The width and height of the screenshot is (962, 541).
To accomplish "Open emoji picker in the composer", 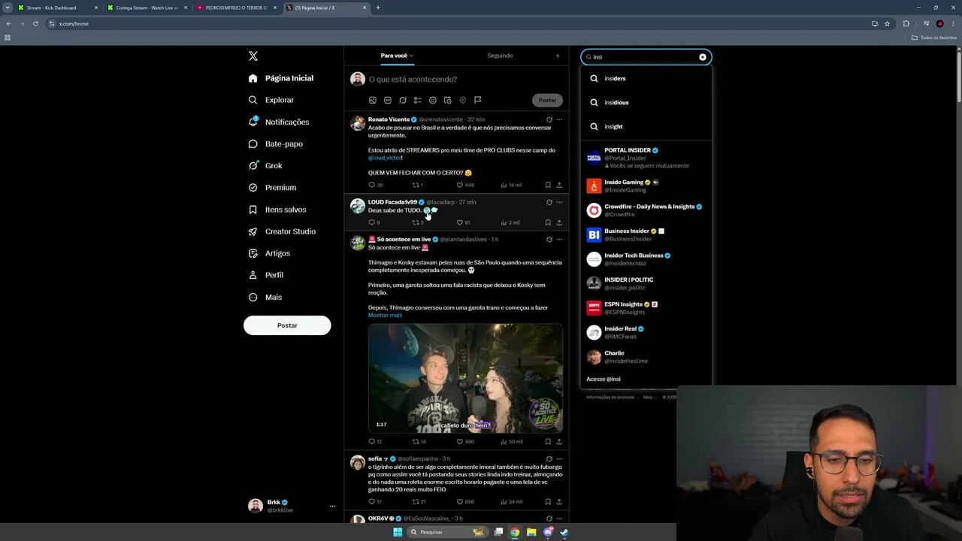I will pyautogui.click(x=433, y=100).
